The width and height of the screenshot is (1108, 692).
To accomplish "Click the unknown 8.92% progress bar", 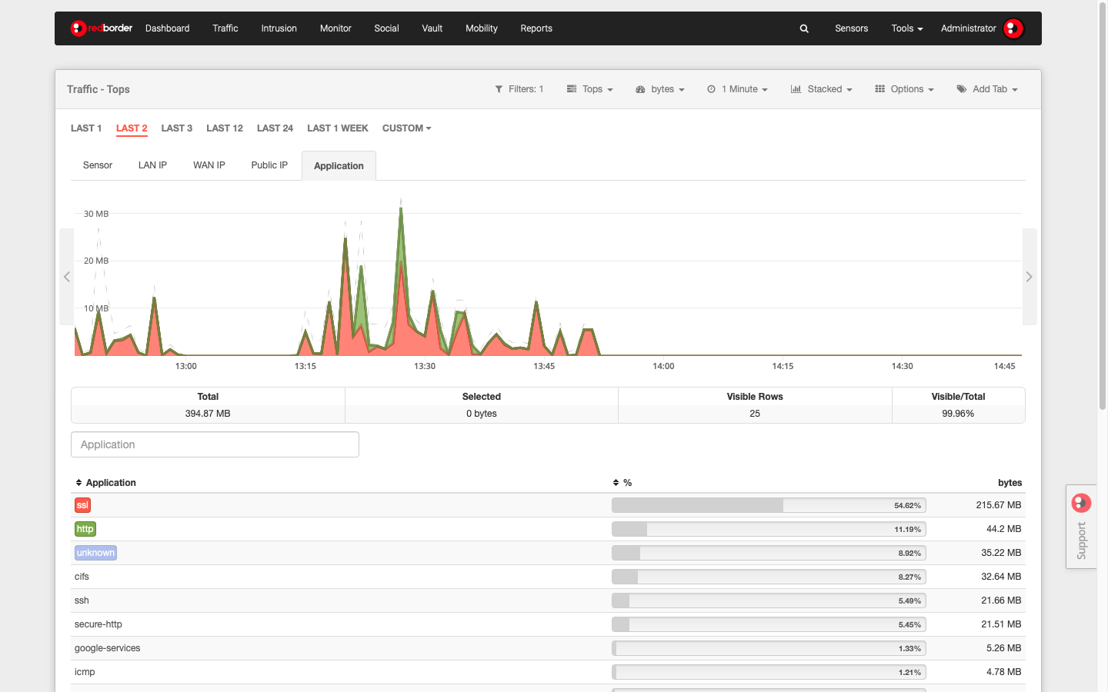I will click(769, 553).
